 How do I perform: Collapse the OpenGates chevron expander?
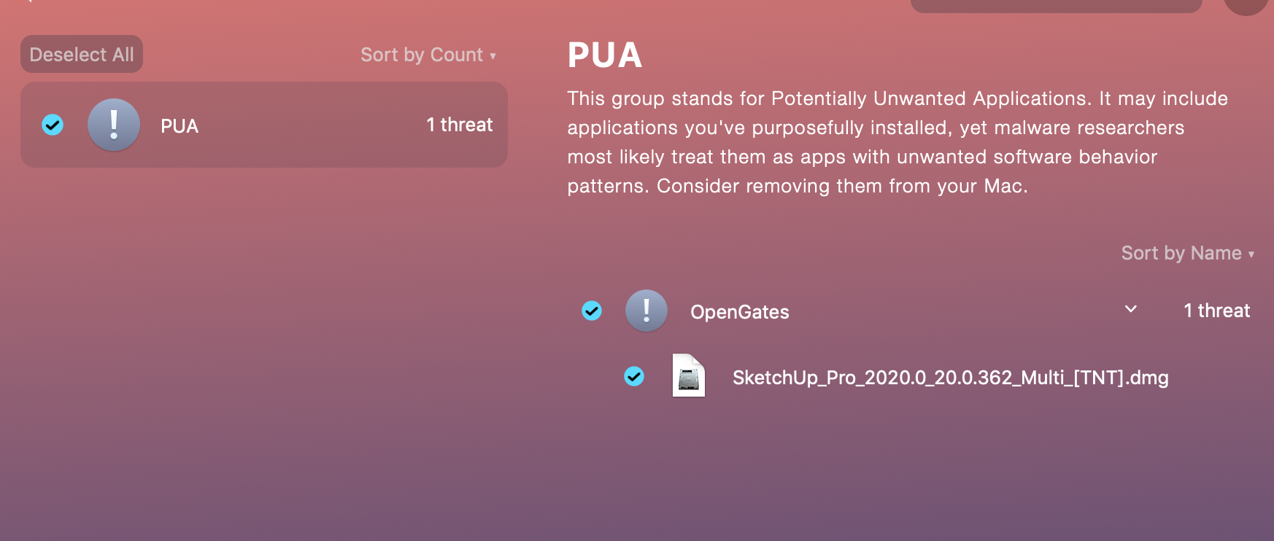click(x=1131, y=309)
